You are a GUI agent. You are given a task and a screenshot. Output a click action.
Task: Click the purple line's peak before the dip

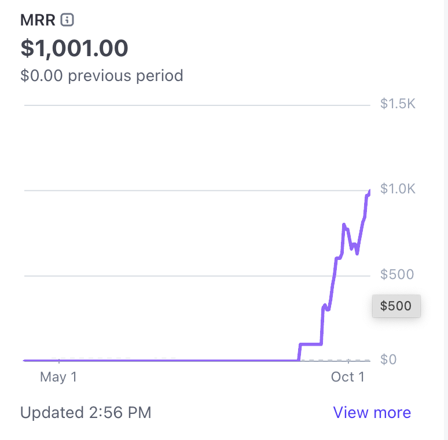pos(344,225)
